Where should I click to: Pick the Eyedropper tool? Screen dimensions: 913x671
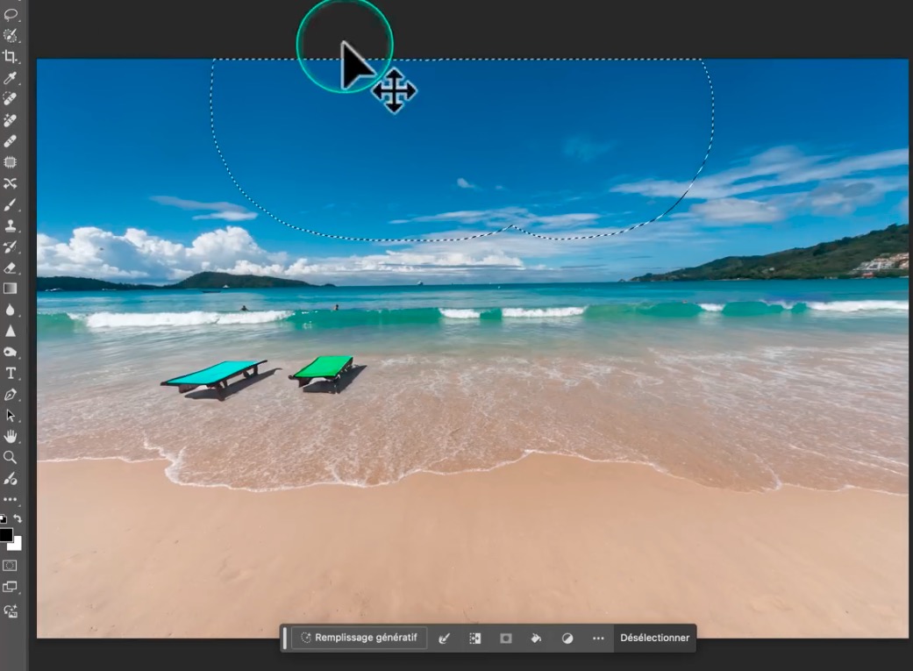click(x=11, y=78)
